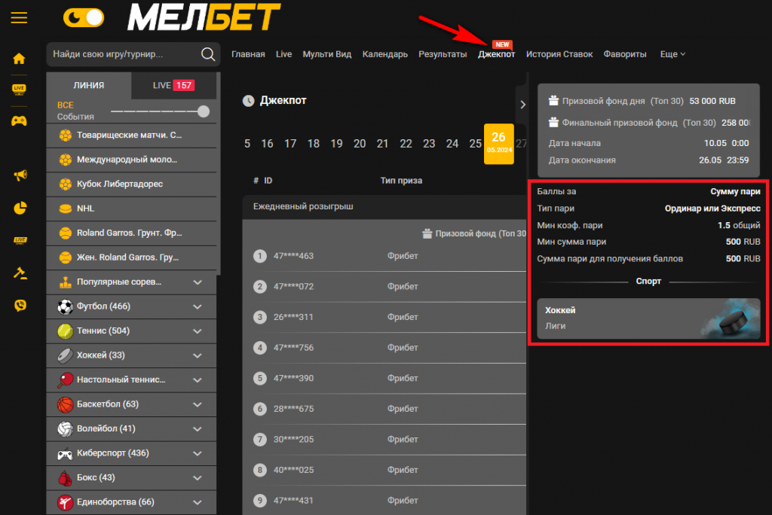Click the boxing glove icon
This screenshot has width=772, height=515.
tap(65, 477)
